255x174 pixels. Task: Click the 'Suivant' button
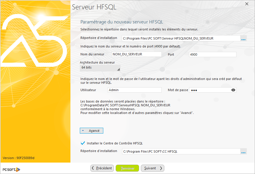[x=152, y=168]
